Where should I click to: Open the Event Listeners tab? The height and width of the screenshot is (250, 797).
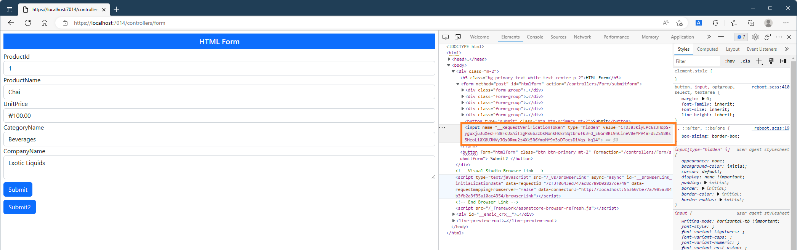coord(762,49)
